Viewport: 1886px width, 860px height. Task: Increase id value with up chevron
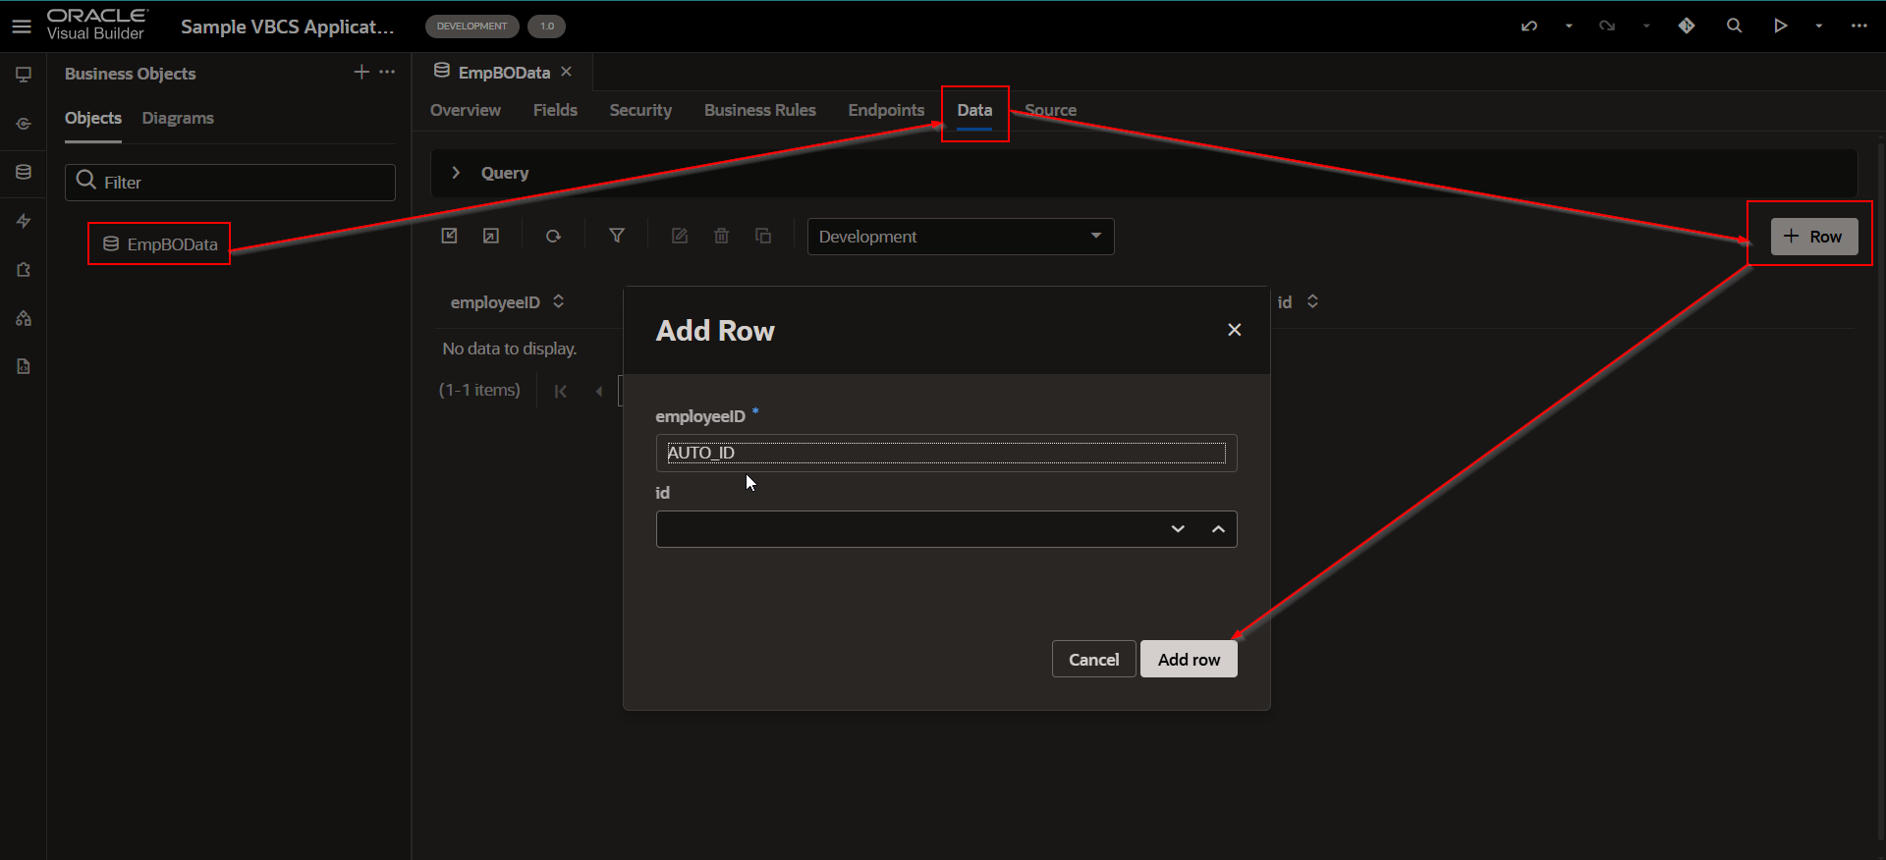[1218, 529]
